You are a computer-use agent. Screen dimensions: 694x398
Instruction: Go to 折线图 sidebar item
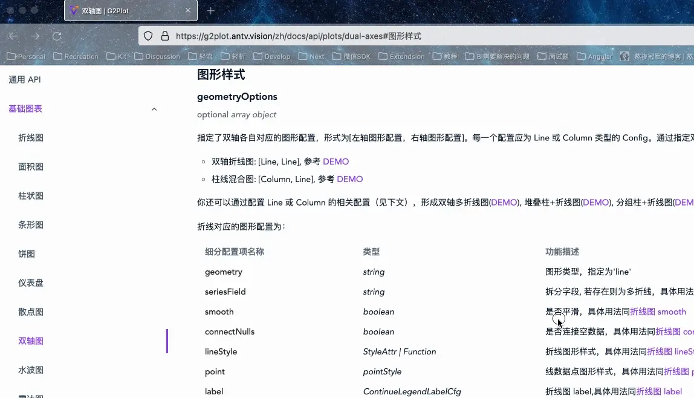(x=31, y=138)
